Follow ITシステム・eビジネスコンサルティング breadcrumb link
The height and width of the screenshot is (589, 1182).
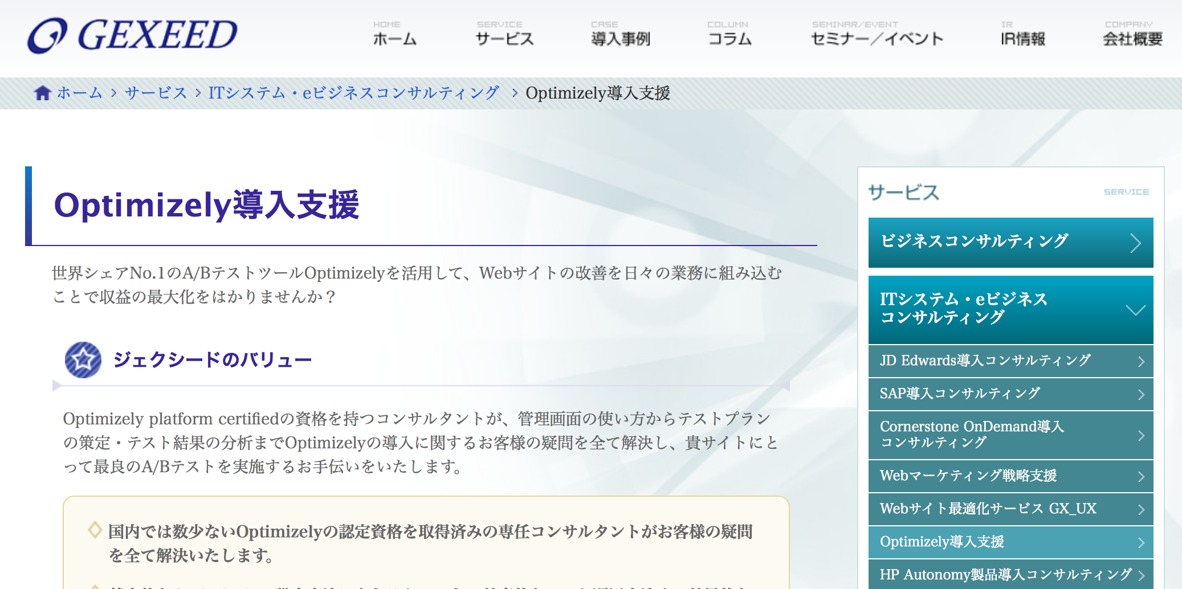click(x=353, y=93)
